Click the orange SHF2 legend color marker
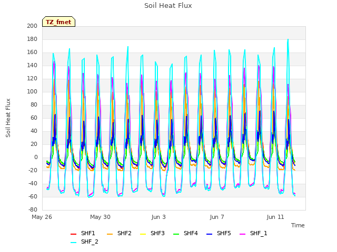The height and width of the screenshot is (252, 337). [110, 234]
